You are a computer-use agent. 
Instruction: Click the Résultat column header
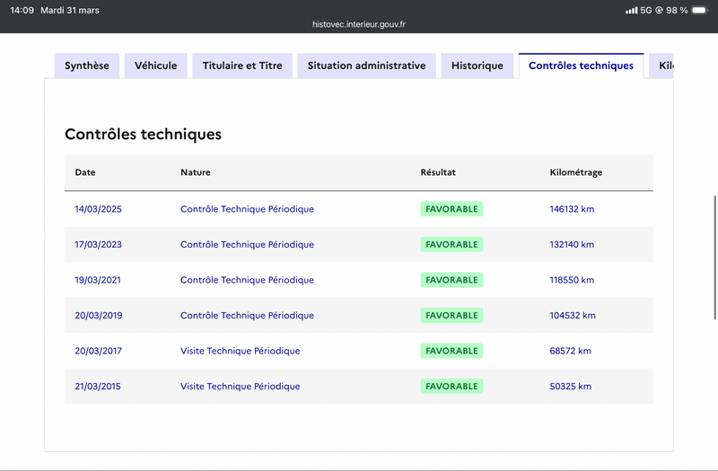tap(438, 172)
